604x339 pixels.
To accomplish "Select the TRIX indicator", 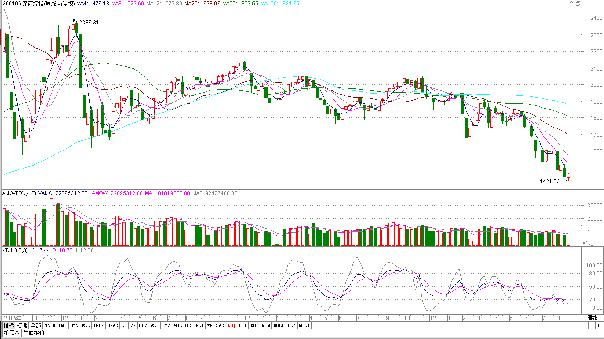I will click(x=99, y=325).
